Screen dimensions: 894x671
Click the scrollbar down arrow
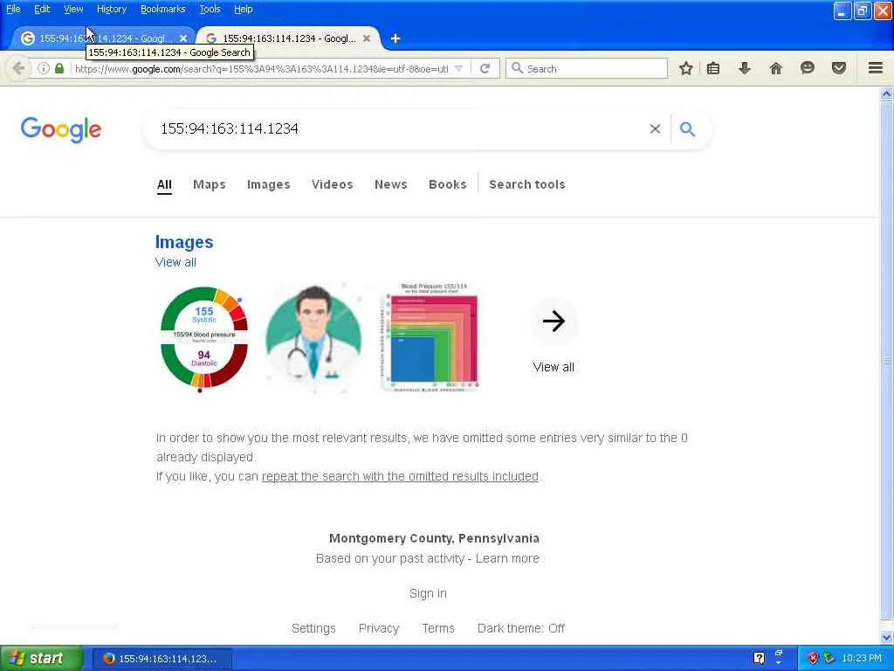[887, 637]
